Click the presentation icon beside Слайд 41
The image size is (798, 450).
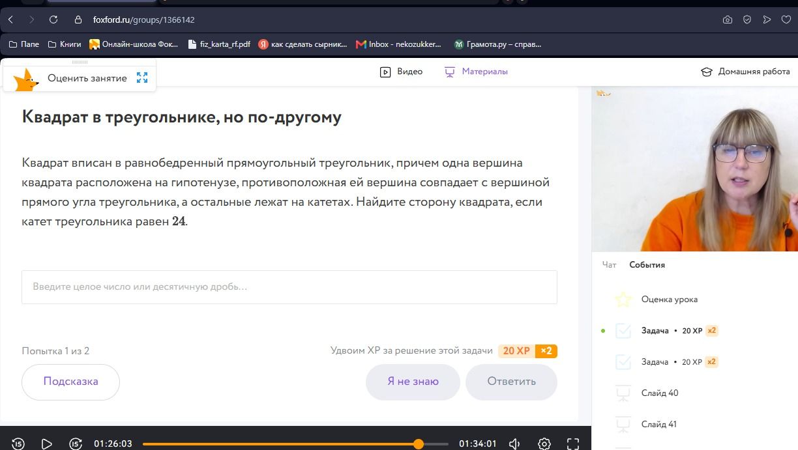pos(623,425)
